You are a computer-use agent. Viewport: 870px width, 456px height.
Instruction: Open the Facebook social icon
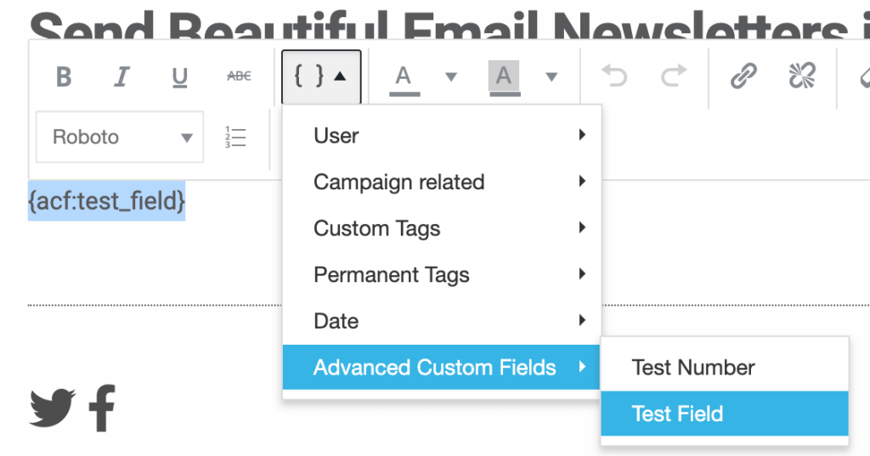click(x=102, y=408)
